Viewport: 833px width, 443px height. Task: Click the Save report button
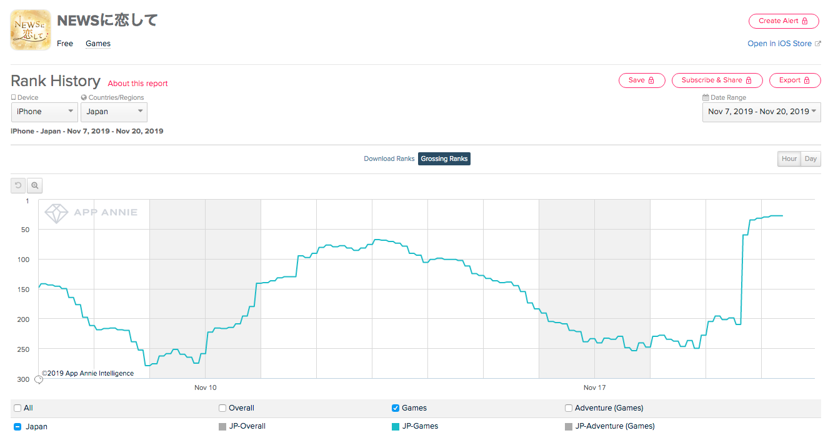coord(642,80)
